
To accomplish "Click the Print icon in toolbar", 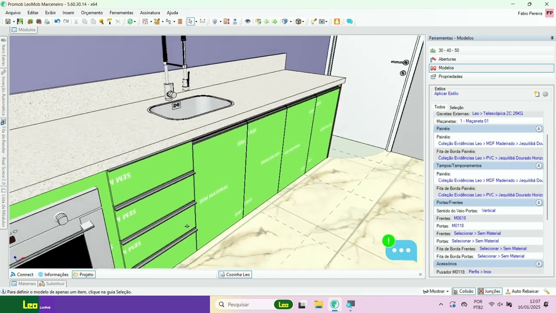I will (x=47, y=21).
